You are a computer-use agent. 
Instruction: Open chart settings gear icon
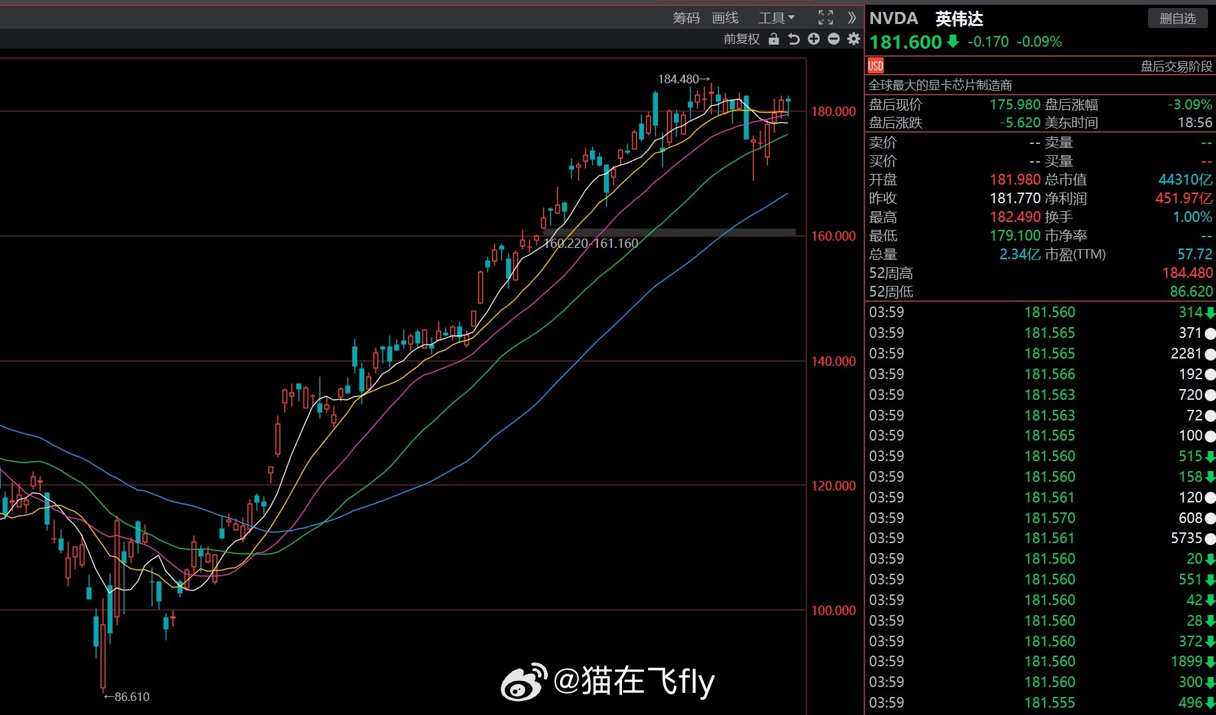click(854, 39)
